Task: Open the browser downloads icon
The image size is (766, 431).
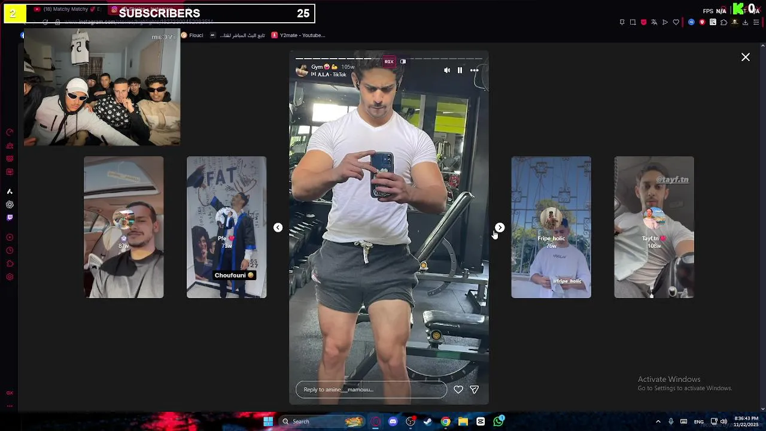Action: tap(745, 22)
